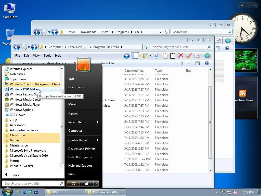Click Action Center flag tray icon

(x=223, y=192)
